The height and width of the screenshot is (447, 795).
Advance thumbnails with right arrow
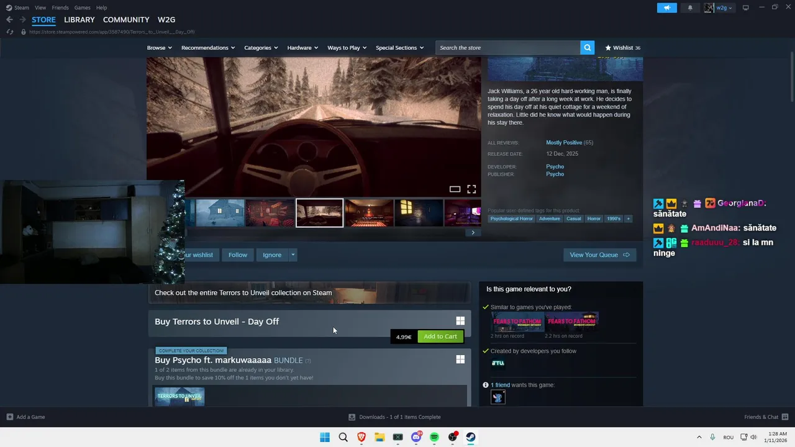coord(473,233)
